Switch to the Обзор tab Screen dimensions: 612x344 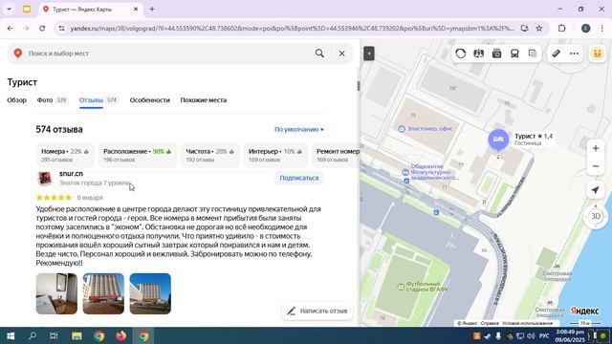[x=17, y=100]
